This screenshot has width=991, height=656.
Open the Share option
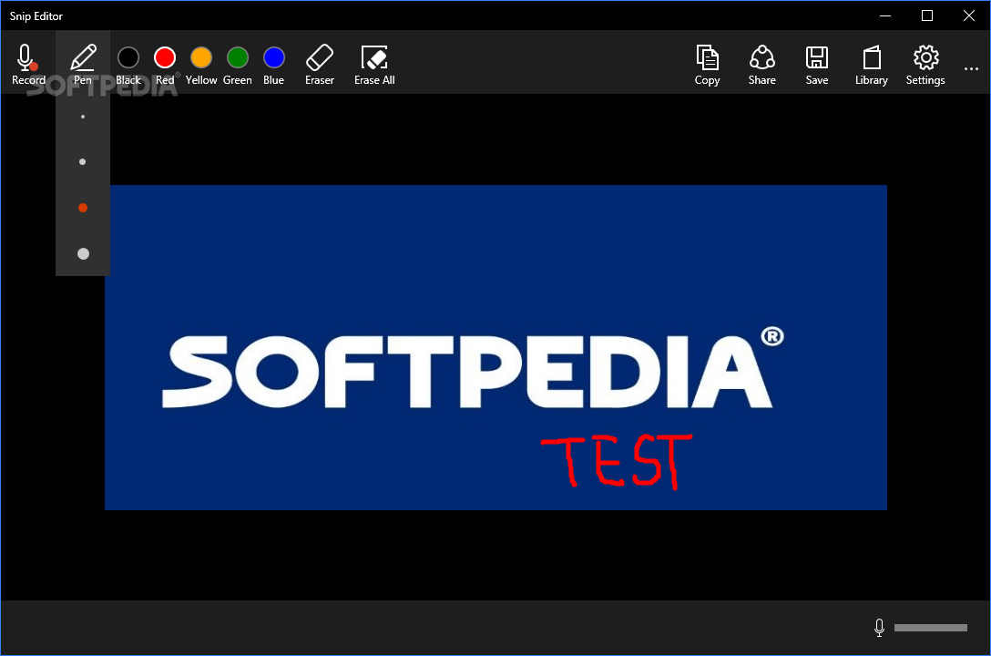pos(762,64)
